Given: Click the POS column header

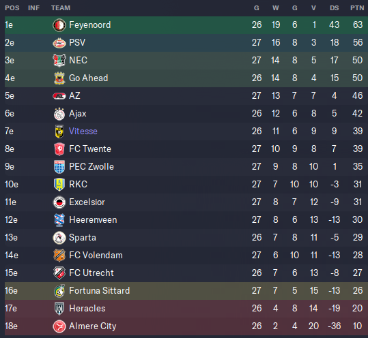Looking at the screenshot, I should pyautogui.click(x=12, y=8).
